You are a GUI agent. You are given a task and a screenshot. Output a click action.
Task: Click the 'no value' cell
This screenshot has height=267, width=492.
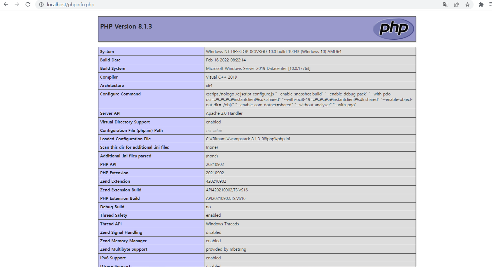coord(214,131)
